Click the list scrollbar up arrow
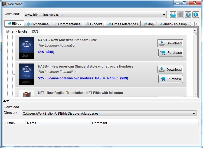Screen dimensions: 203x148 point(195,30)
